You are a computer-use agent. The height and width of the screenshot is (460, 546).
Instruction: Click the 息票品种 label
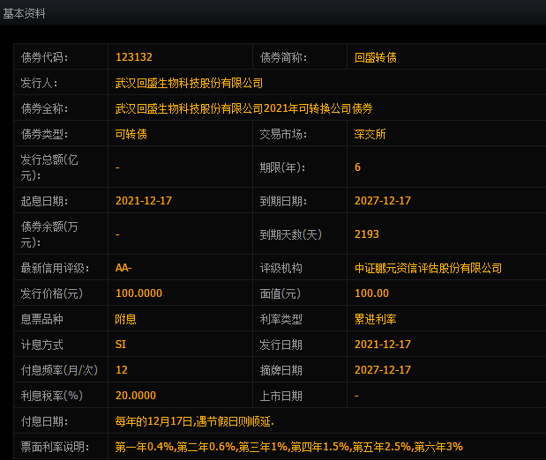click(41, 319)
